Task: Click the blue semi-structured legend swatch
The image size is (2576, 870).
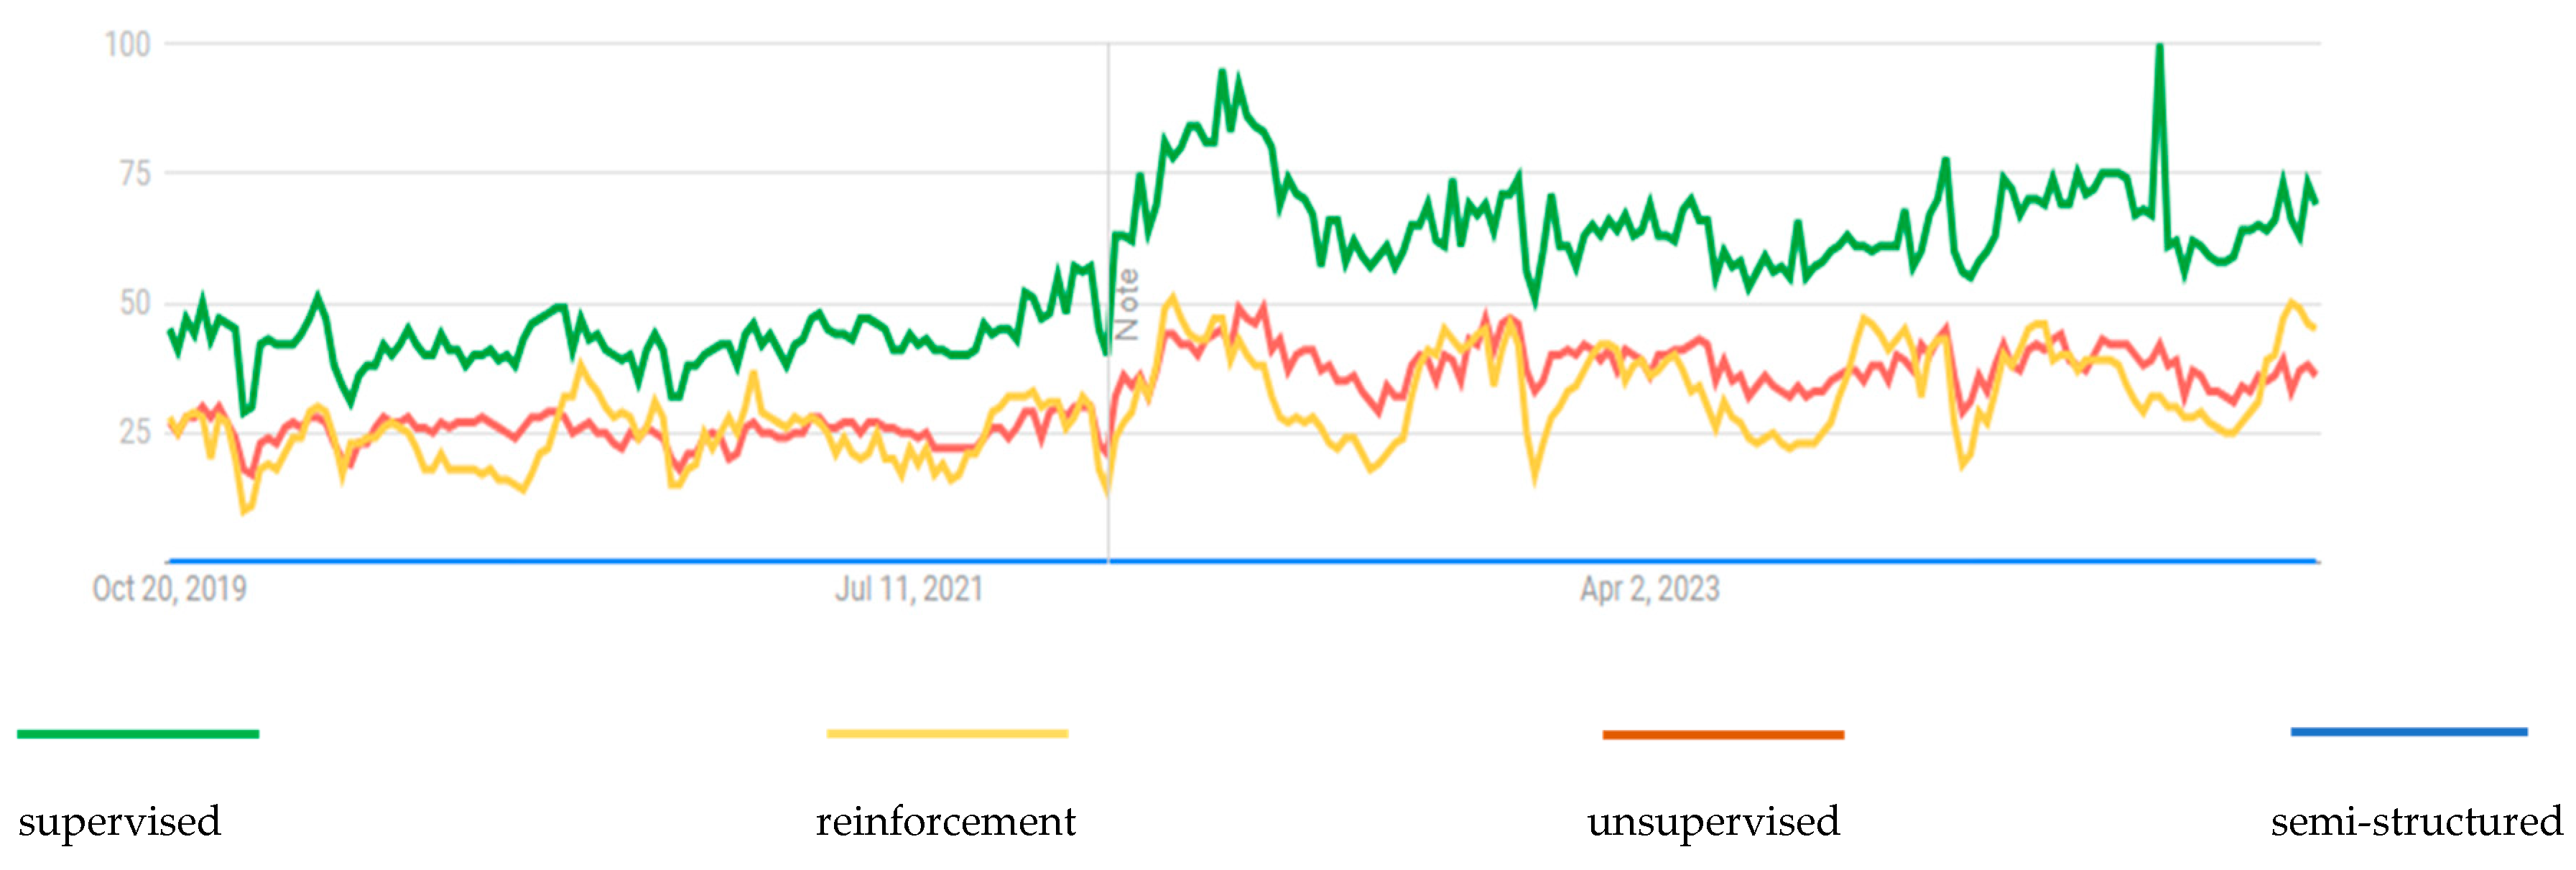Action: pos(2409,732)
